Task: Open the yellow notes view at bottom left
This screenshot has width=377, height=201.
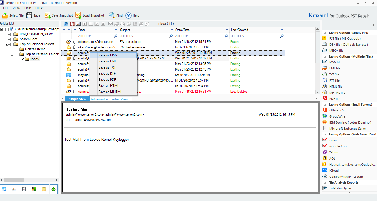Action: [x=44, y=189]
